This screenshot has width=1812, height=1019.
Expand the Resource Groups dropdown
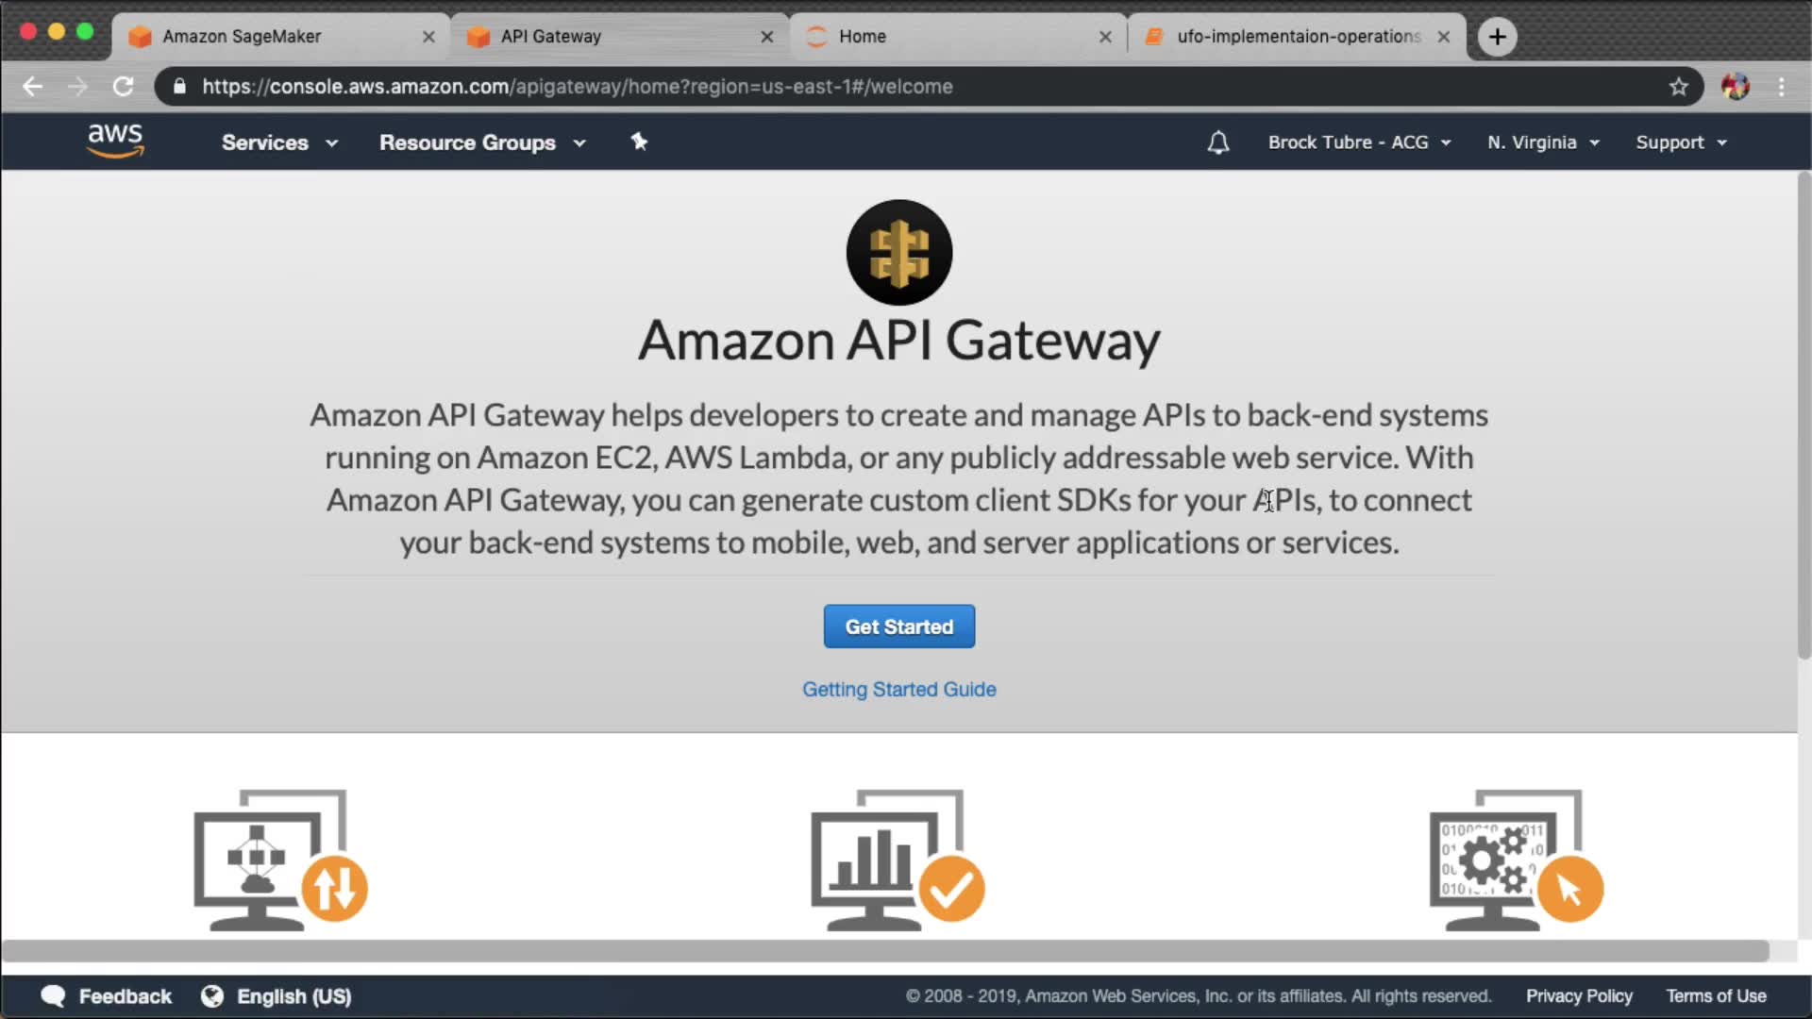482,142
